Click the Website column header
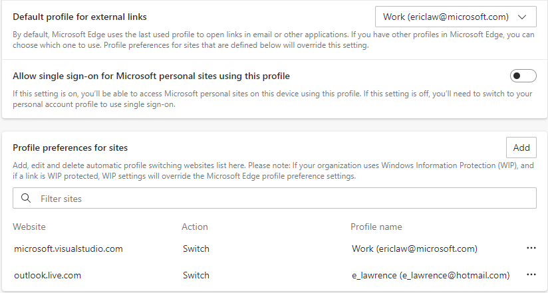Image resolution: width=548 pixels, height=293 pixels. [29, 227]
